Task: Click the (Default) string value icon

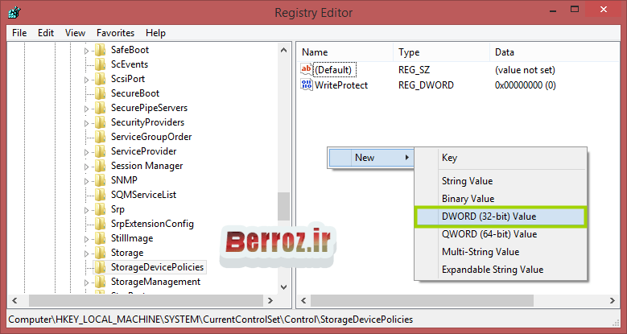Action: (x=306, y=70)
